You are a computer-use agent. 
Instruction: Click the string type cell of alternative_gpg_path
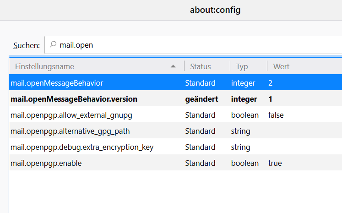(241, 131)
